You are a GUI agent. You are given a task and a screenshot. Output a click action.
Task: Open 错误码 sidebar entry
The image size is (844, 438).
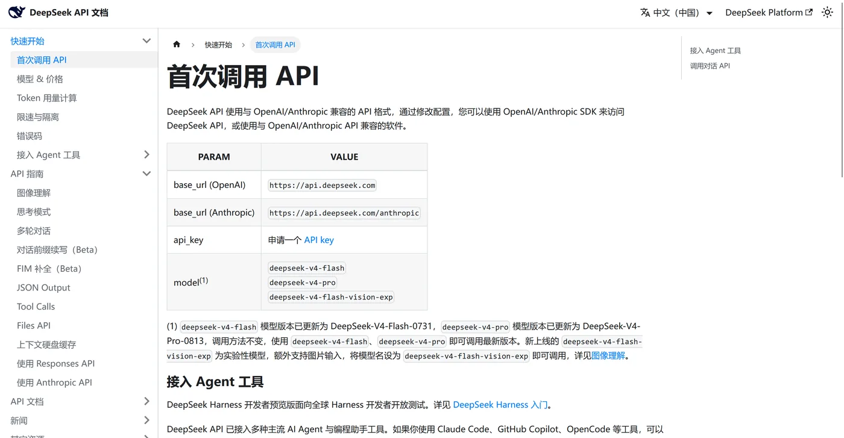[30, 136]
